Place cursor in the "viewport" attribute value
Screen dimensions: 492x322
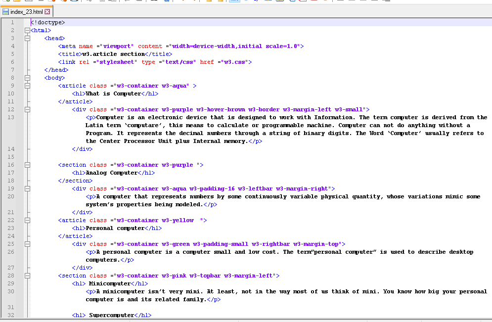118,46
